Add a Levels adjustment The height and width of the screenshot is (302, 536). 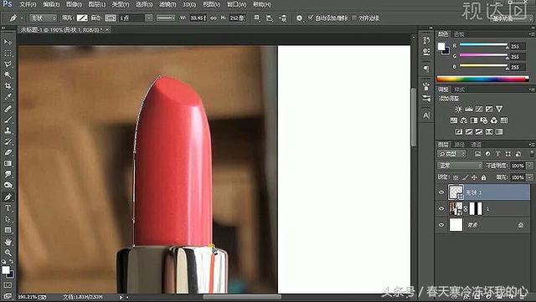click(469, 109)
